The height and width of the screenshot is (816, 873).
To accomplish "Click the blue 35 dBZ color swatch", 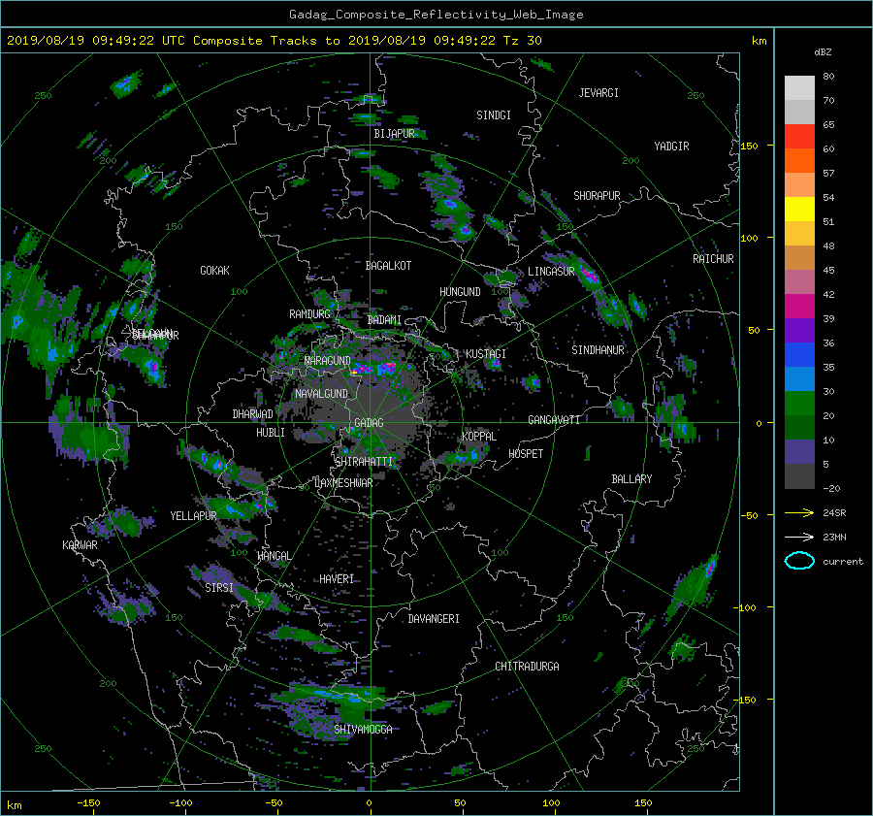I will [799, 355].
